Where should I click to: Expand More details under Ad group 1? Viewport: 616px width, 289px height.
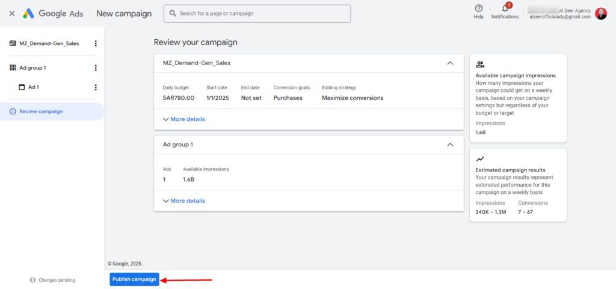point(184,201)
